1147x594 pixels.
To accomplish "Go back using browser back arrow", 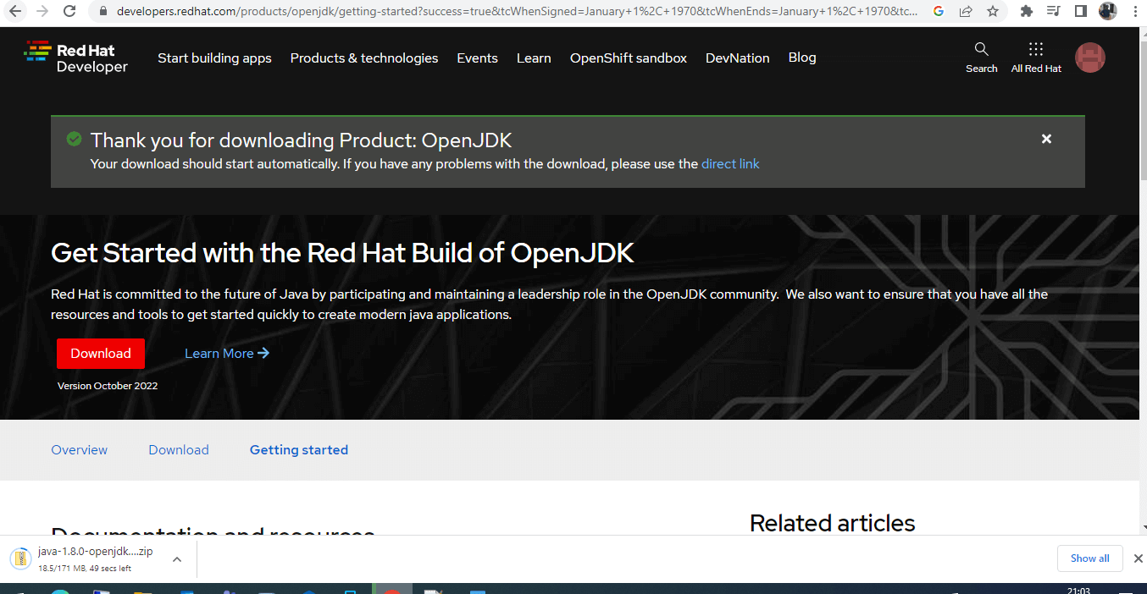I will point(14,12).
